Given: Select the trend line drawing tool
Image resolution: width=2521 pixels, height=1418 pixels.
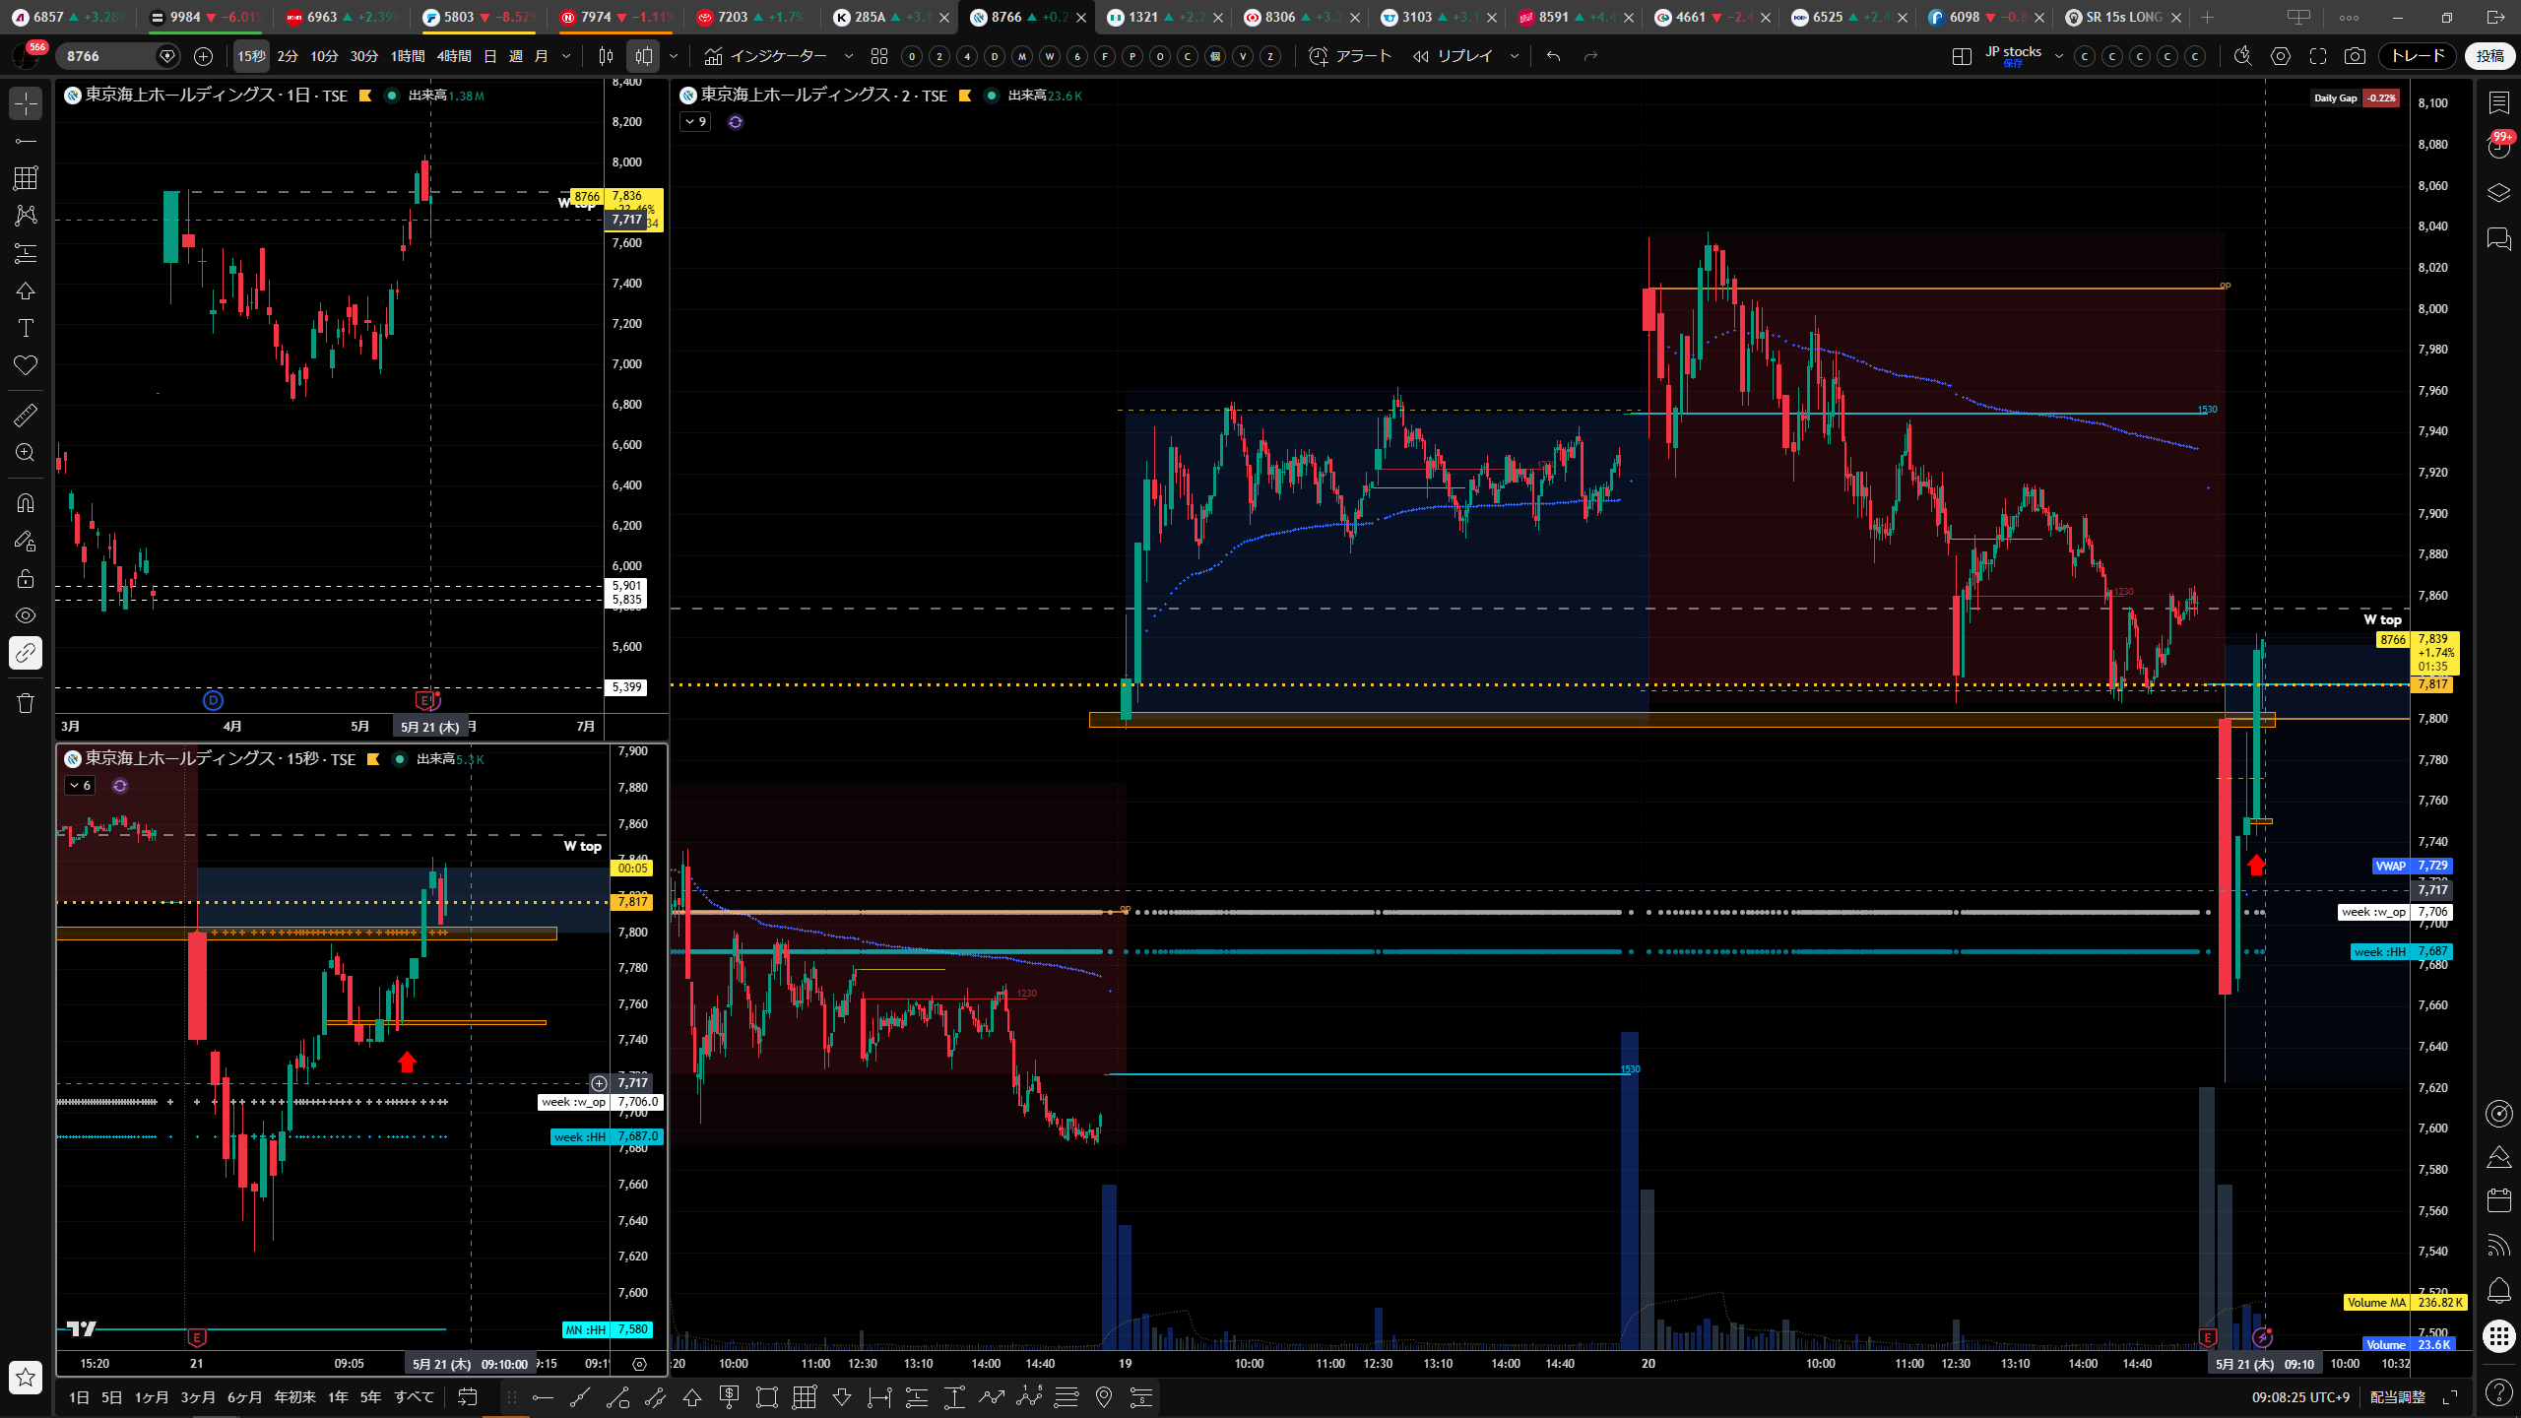Looking at the screenshot, I should click(26, 141).
